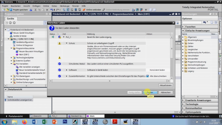This screenshot has height=125, width=222.
Task: Expand the Technologieobjekte tree node
Action: tap(11, 58)
